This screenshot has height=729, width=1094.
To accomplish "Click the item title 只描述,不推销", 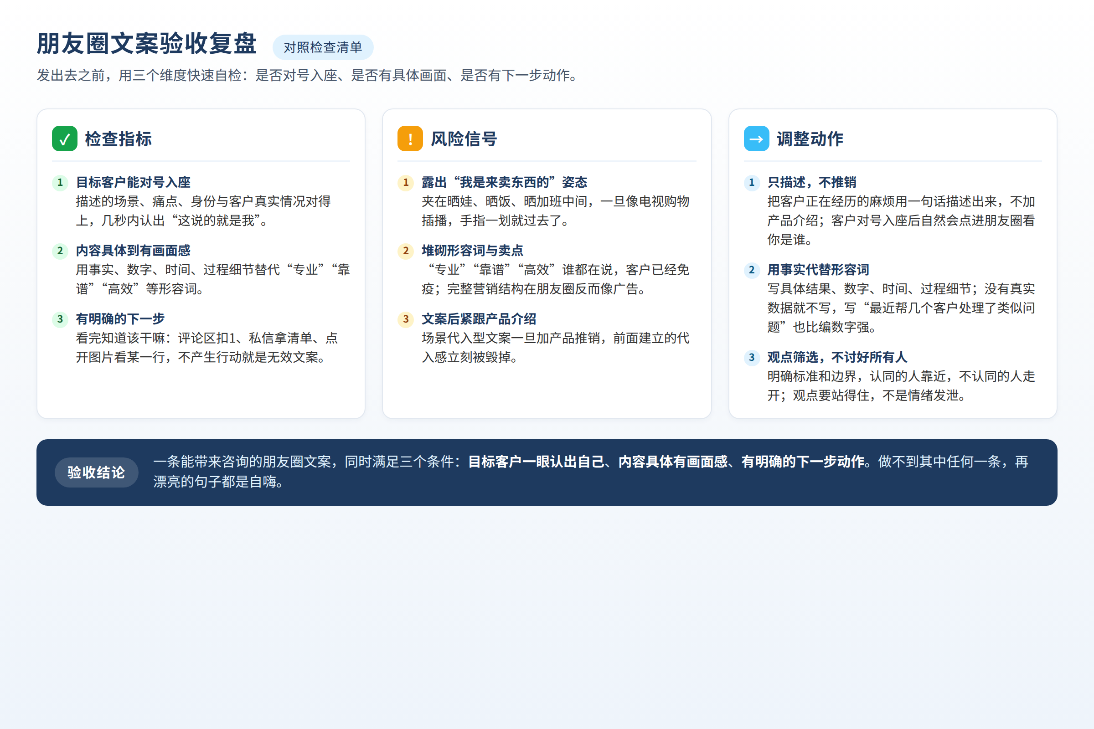I will pos(812,182).
